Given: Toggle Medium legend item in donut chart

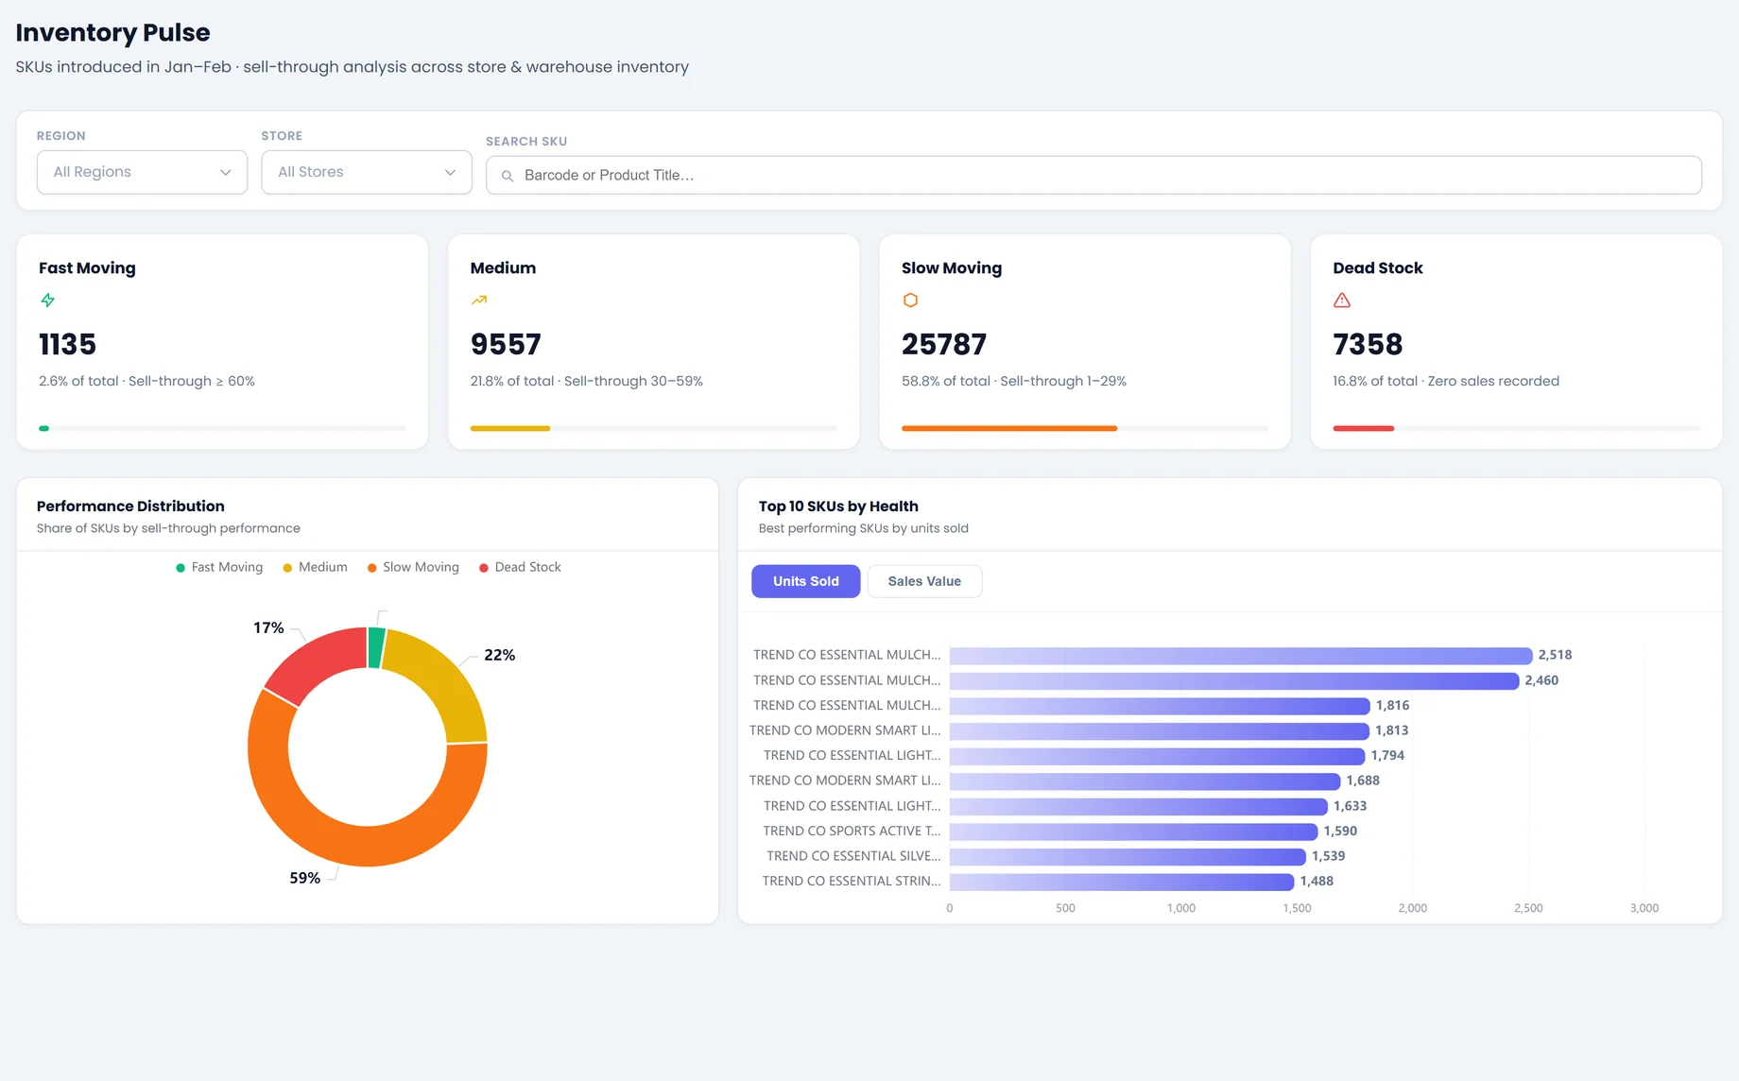Looking at the screenshot, I should (315, 567).
